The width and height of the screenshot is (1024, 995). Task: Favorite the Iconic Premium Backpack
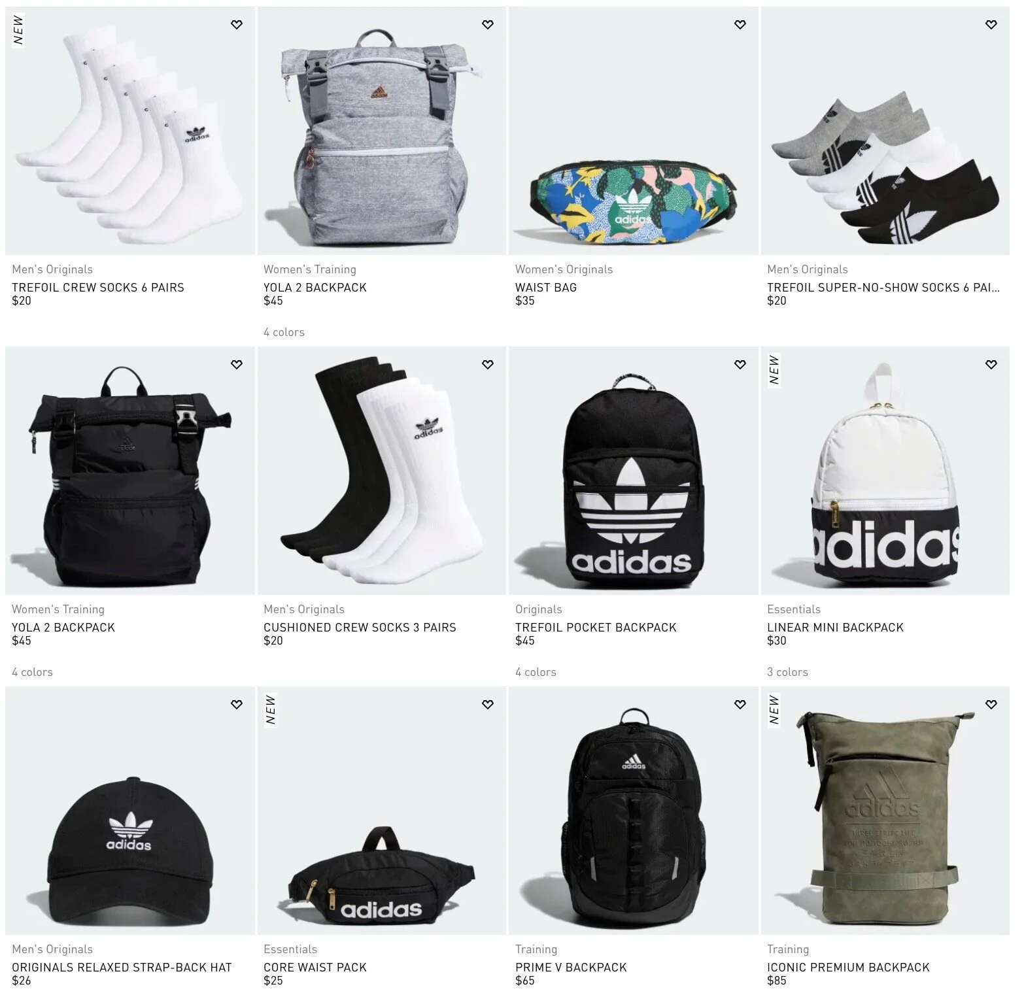991,705
